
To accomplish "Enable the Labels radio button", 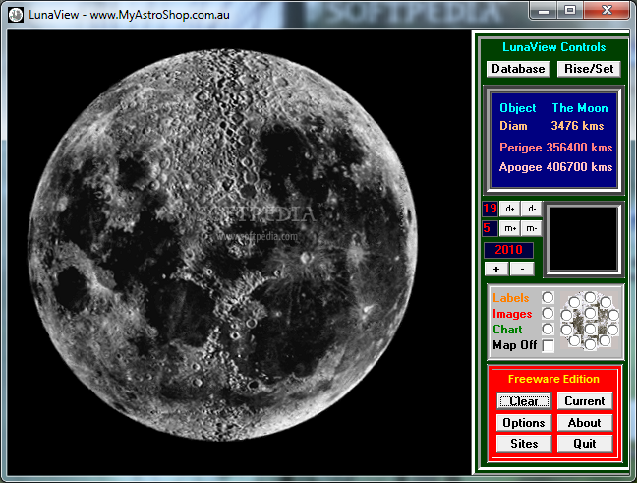I will pos(548,298).
